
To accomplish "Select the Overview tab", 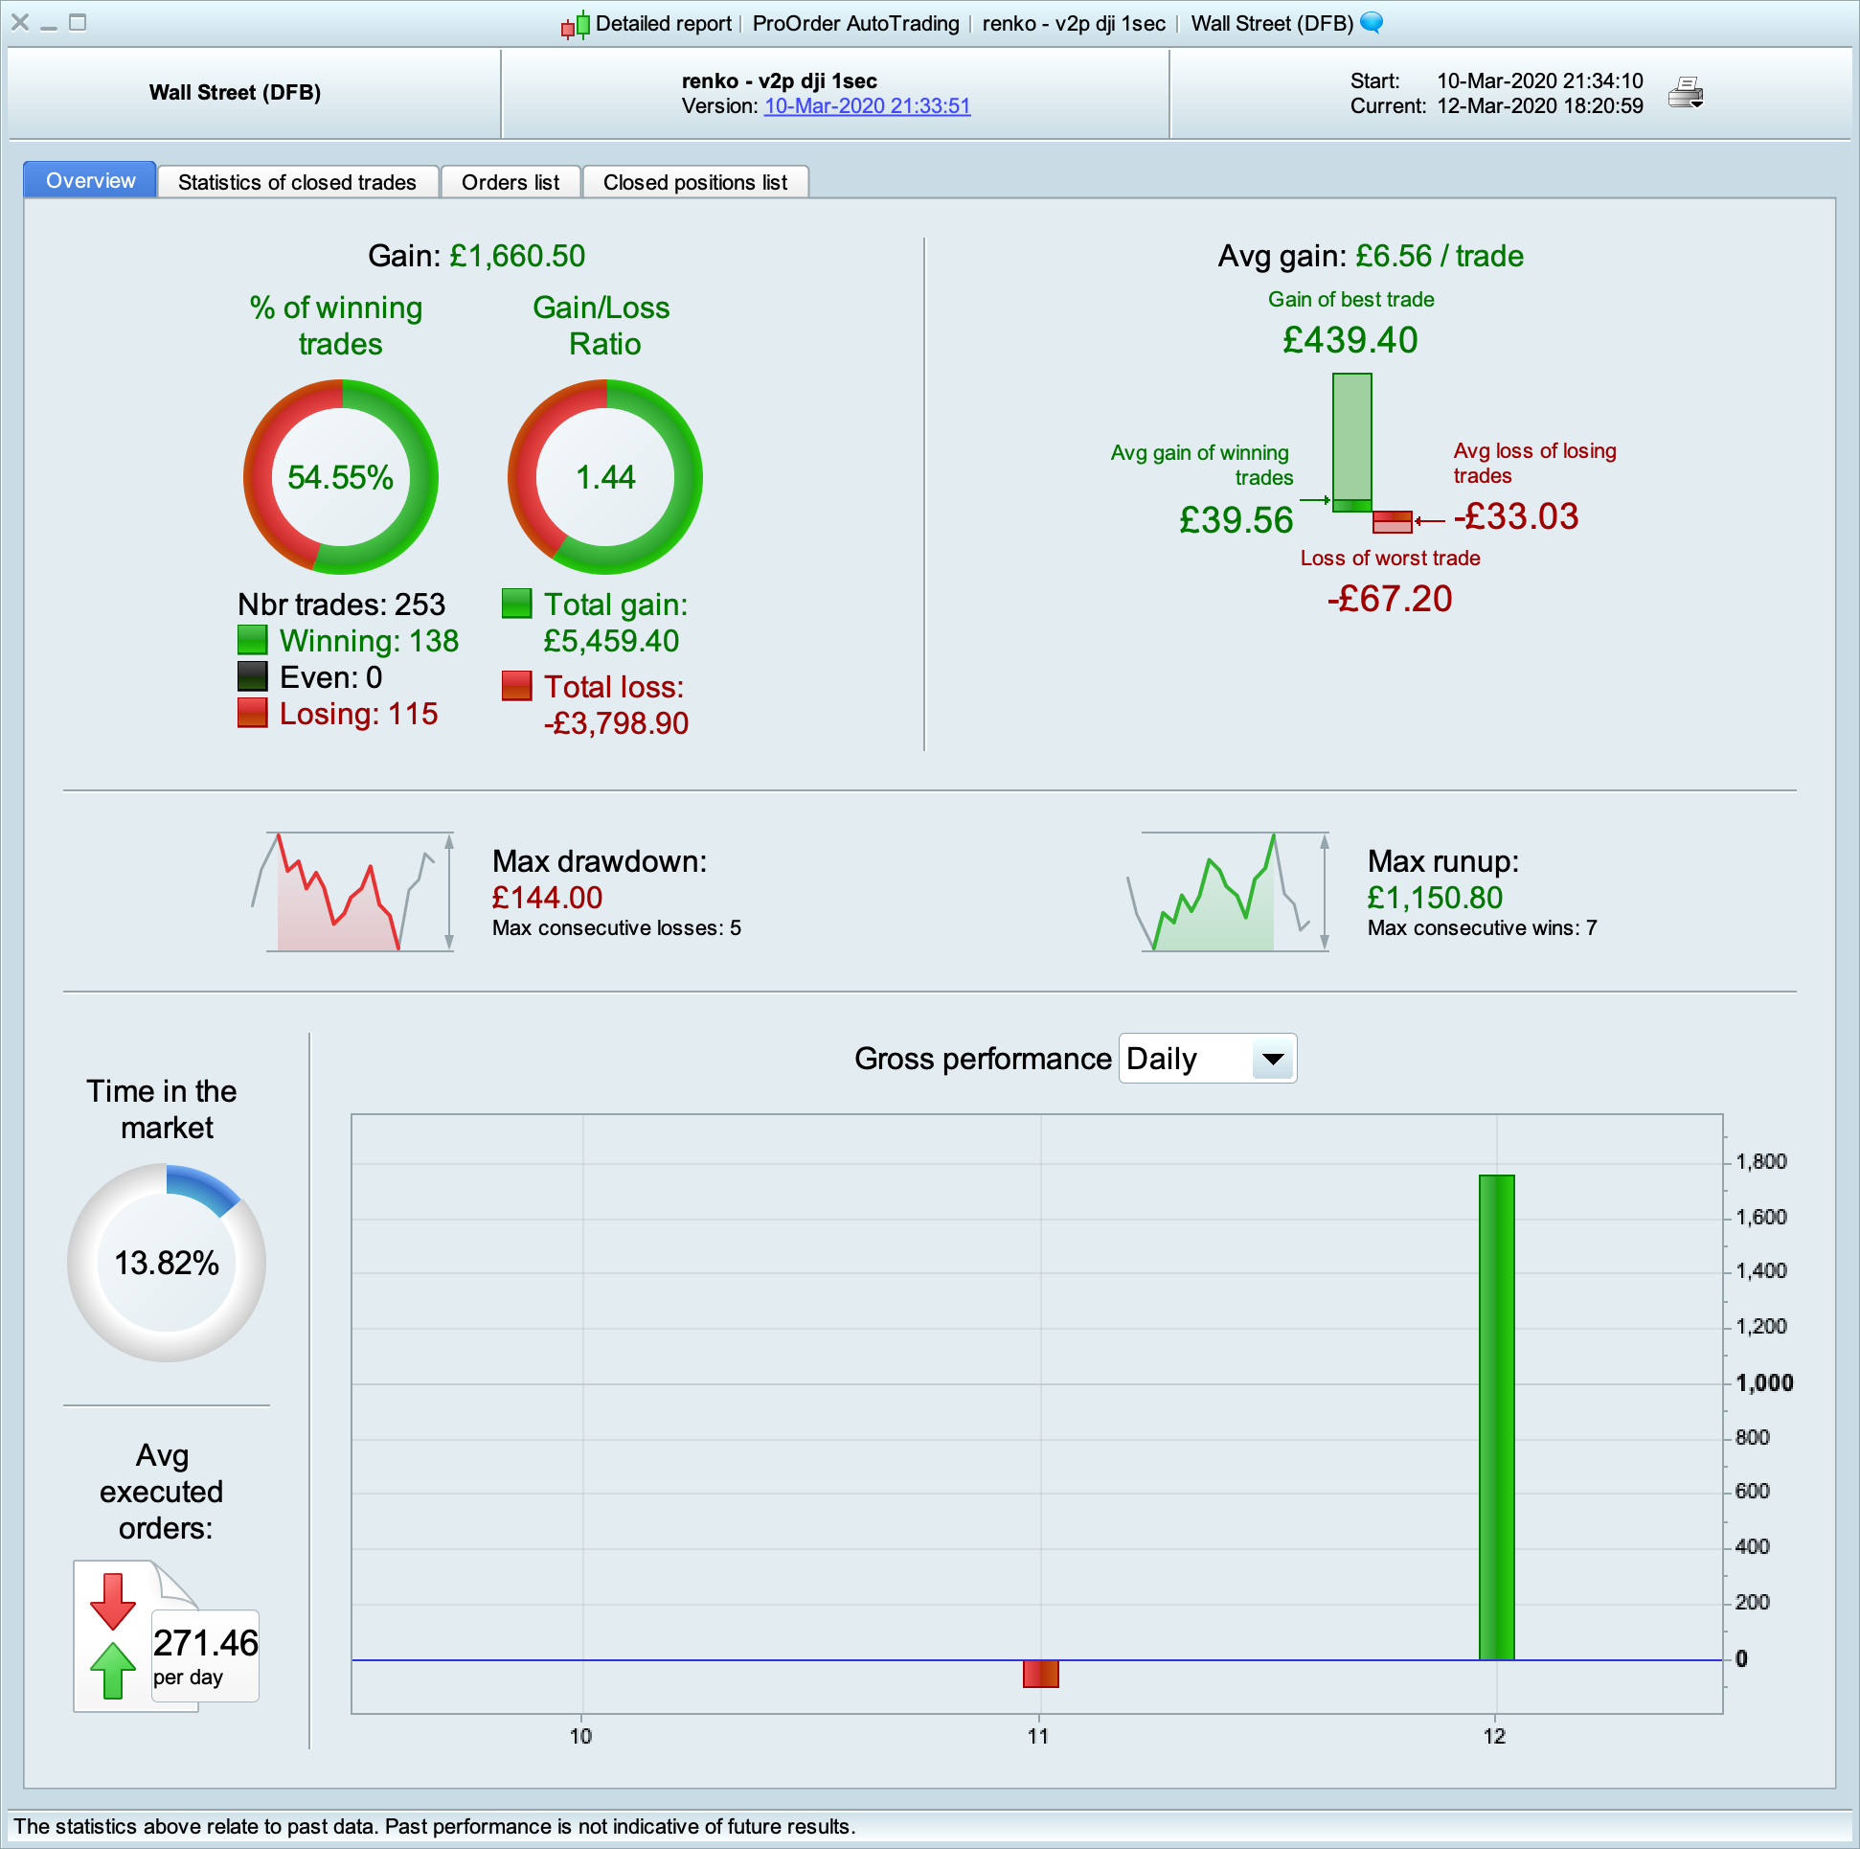I will click(x=90, y=181).
